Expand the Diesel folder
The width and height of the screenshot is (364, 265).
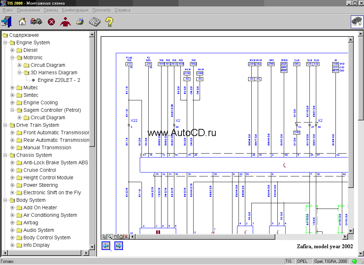pyautogui.click(x=12, y=50)
